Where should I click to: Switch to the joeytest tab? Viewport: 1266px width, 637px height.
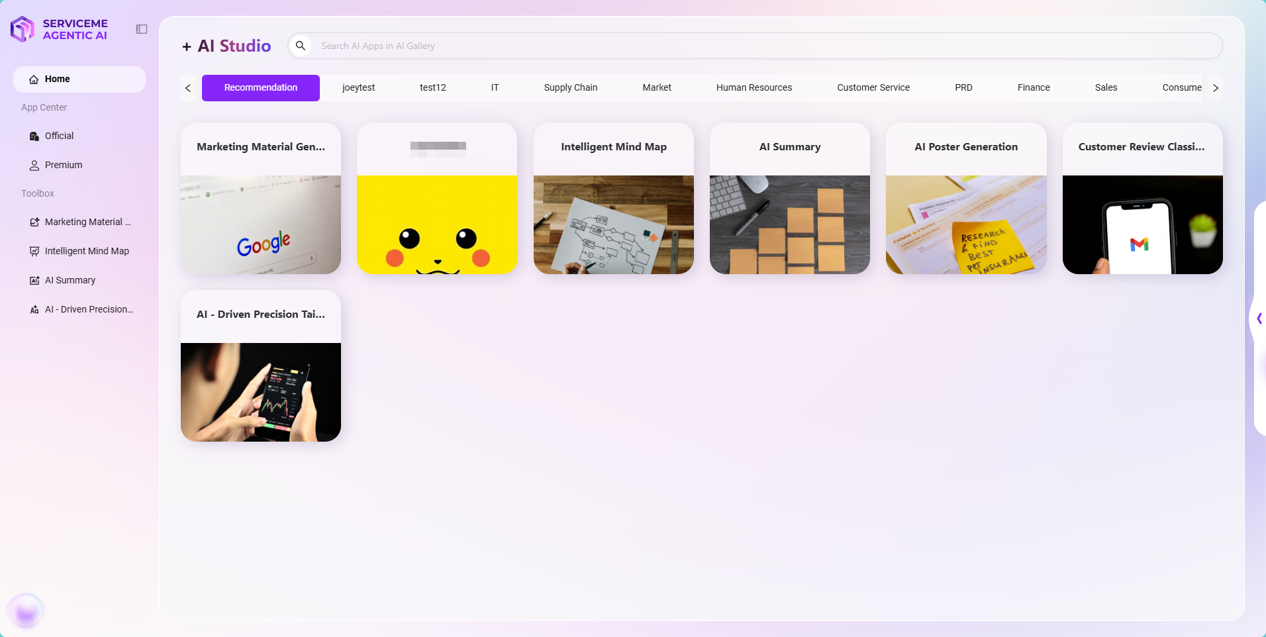[359, 88]
